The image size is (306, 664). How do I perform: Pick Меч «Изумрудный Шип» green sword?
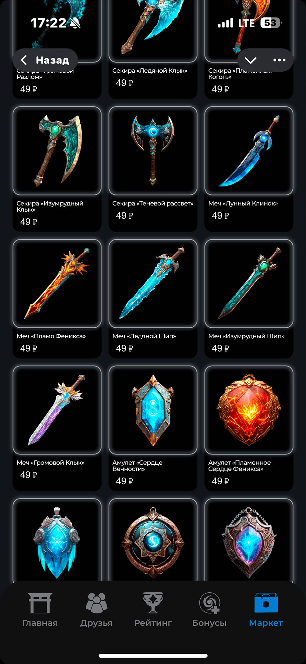[249, 283]
